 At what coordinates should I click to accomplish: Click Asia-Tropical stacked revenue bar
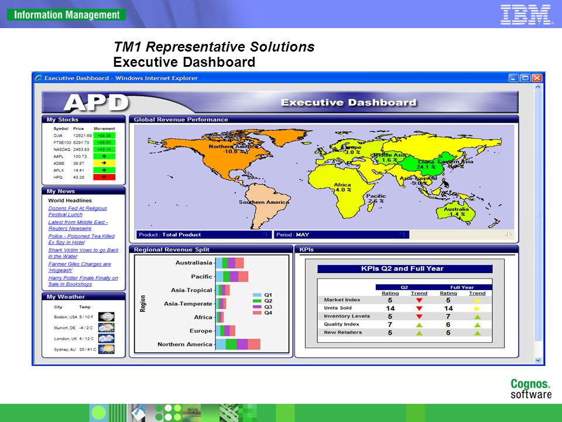click(222, 290)
